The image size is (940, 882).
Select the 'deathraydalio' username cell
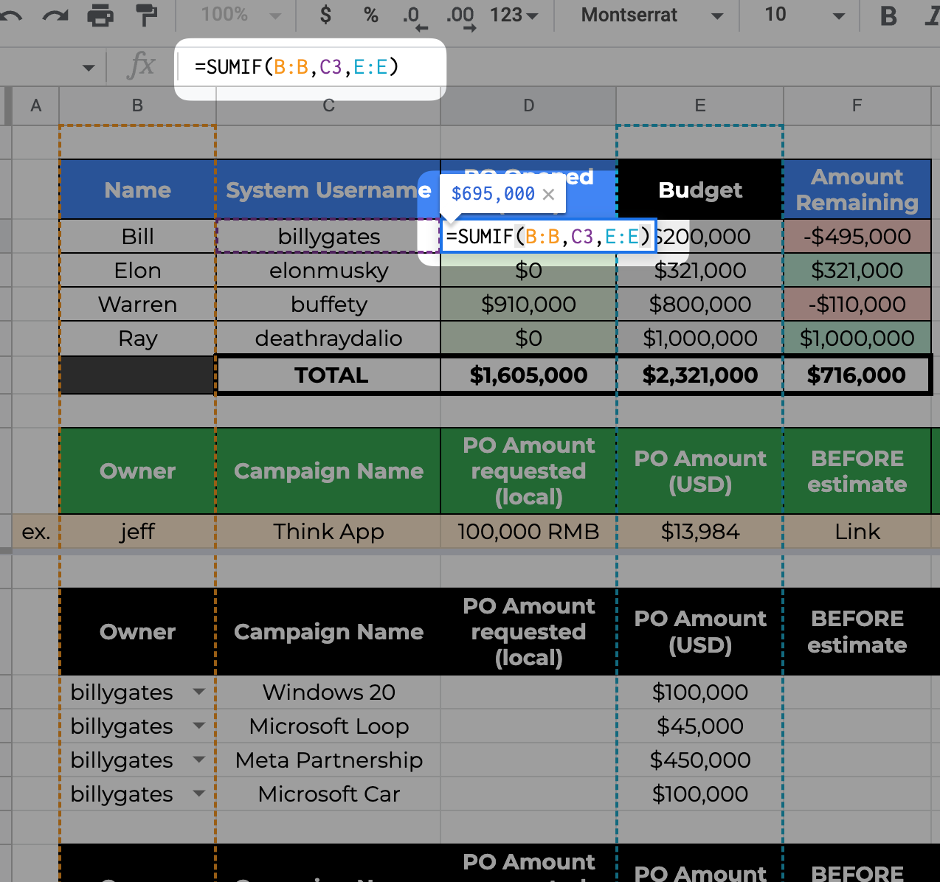(x=328, y=338)
